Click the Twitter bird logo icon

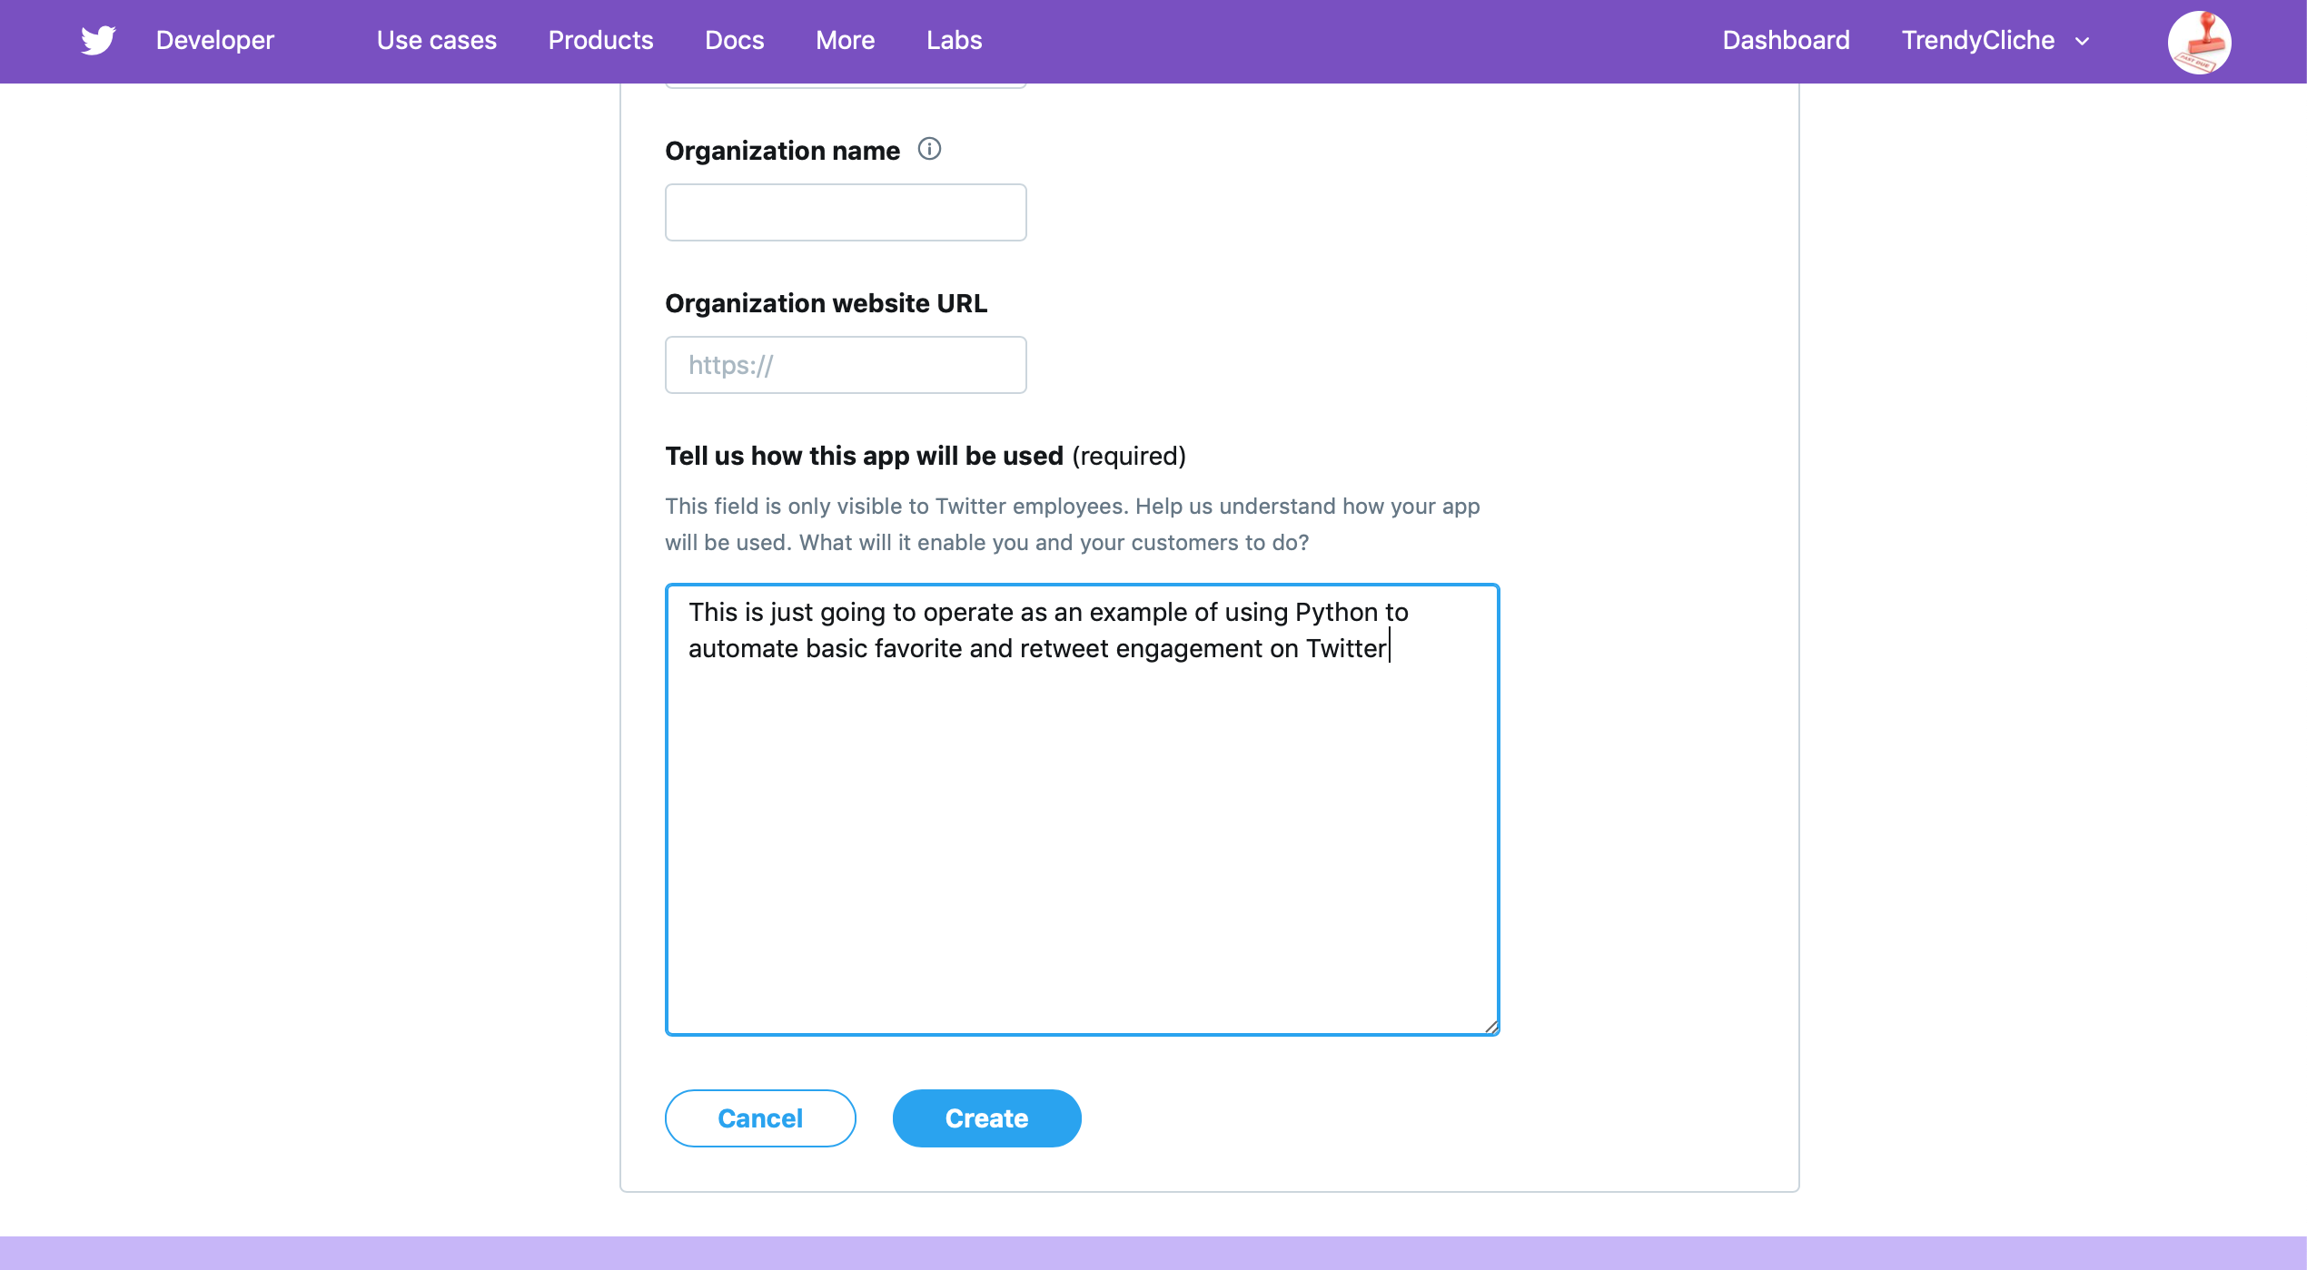98,41
